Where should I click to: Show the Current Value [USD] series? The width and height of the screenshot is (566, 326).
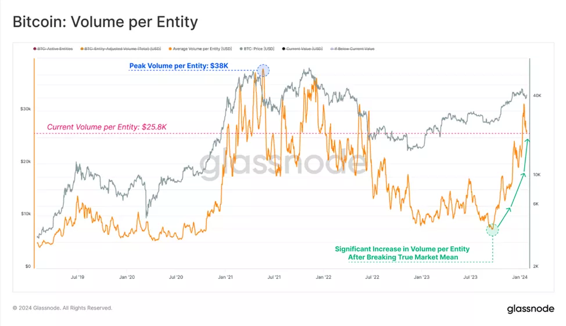point(303,49)
